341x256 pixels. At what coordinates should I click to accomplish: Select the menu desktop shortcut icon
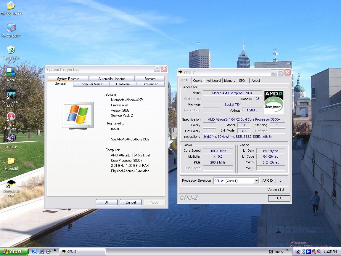[11, 74]
